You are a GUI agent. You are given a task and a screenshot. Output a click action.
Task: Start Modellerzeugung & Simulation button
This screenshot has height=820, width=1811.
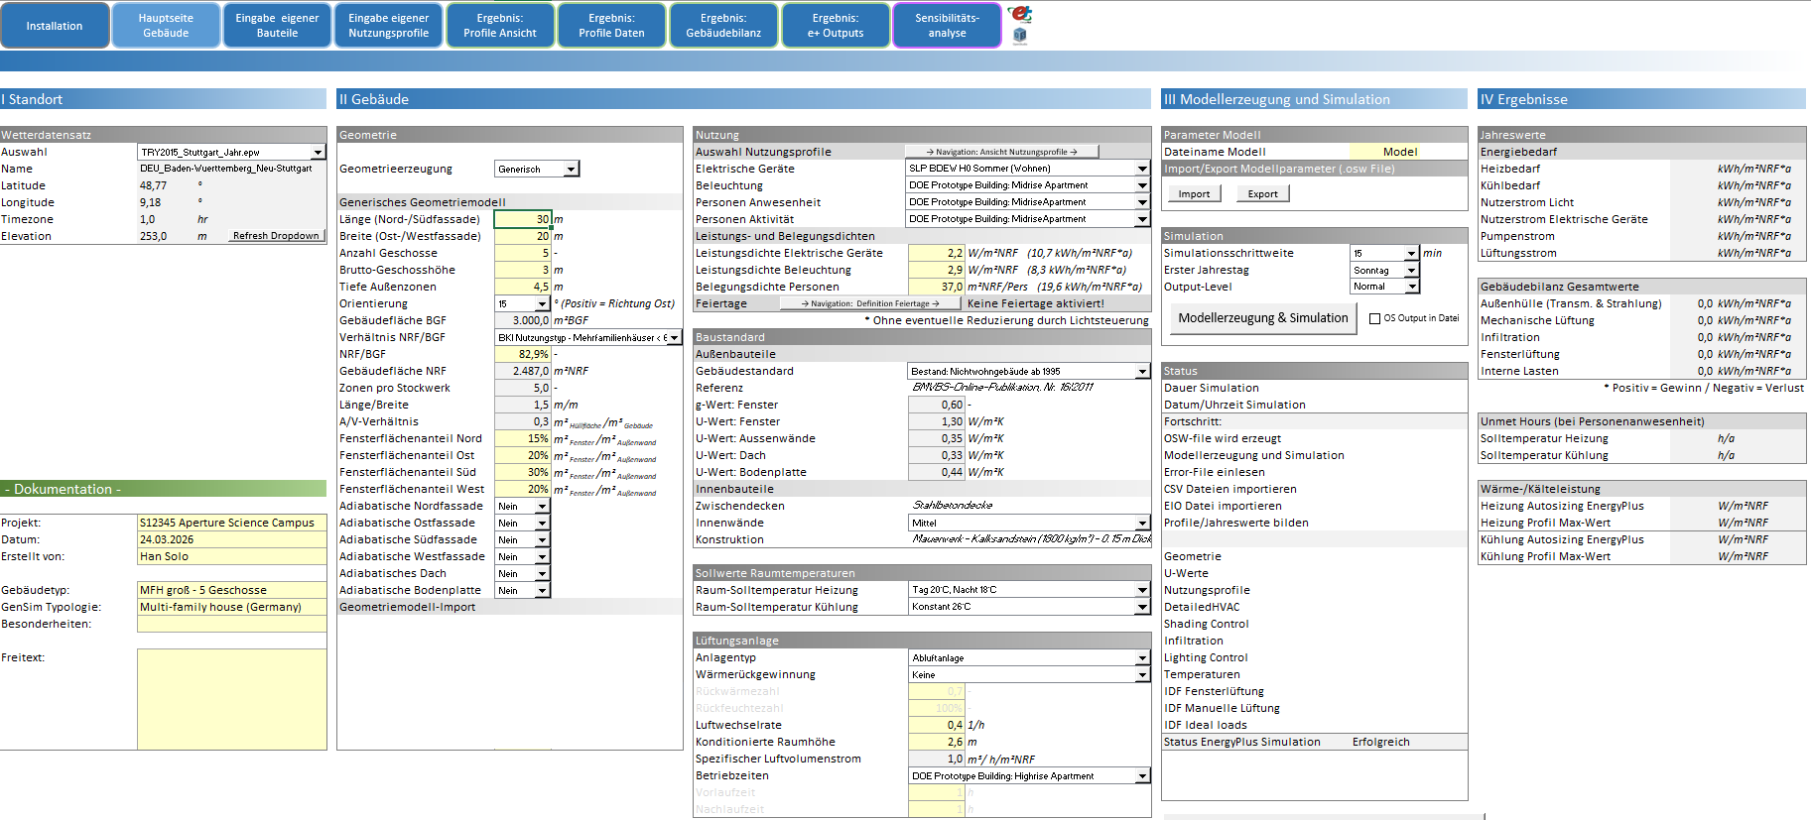coord(1262,318)
